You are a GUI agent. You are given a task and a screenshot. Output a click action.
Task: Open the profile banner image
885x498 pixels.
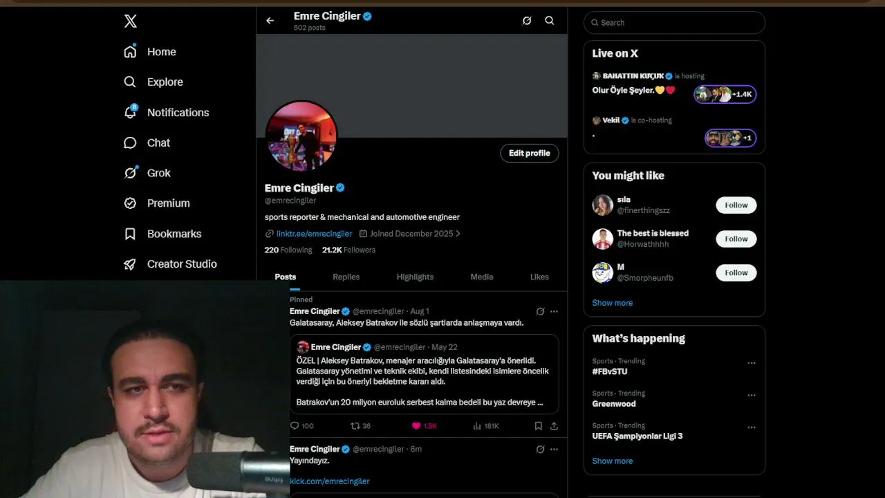click(x=412, y=86)
